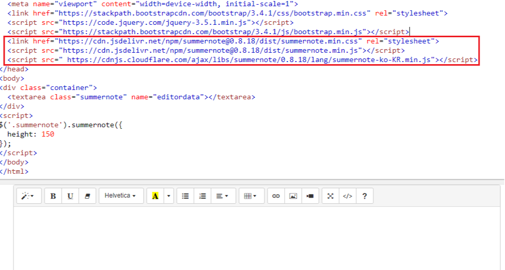Click the summernote-ko-KR.min.js script line
The height and width of the screenshot is (270, 505).
click(243, 60)
